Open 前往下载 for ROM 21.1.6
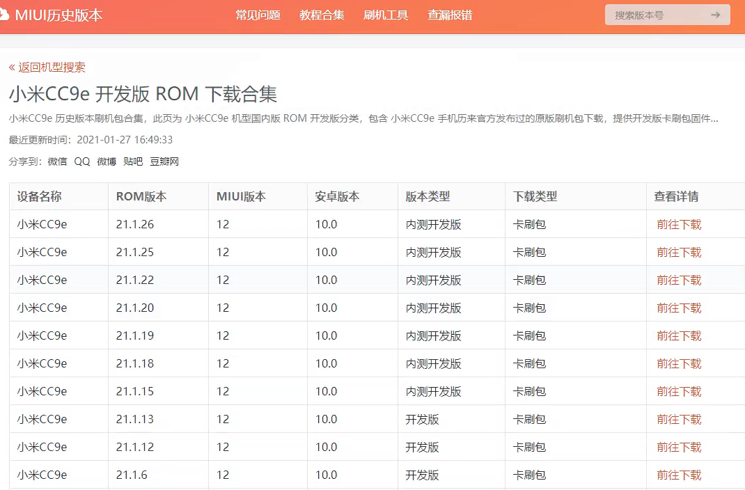 click(x=679, y=475)
